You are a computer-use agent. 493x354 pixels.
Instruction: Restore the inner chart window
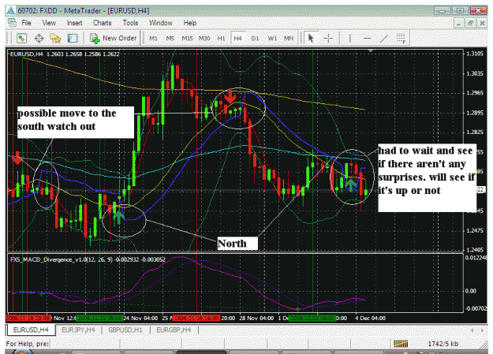click(x=471, y=23)
